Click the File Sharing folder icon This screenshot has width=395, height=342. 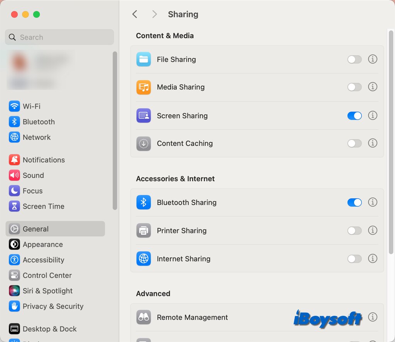143,59
